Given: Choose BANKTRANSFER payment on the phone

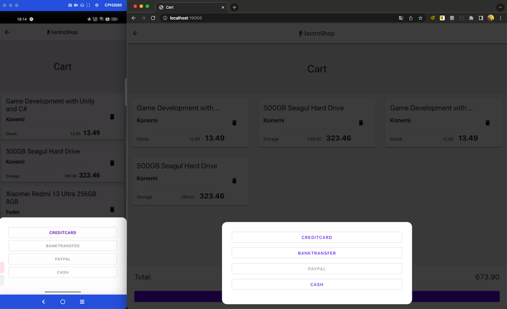Looking at the screenshot, I should point(63,246).
